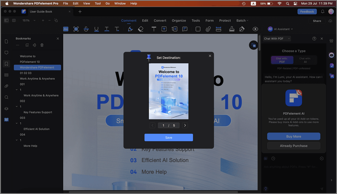Viewport: 337px width, 194px height.
Task: Select the Rectangle shape tool
Action: click(198, 29)
